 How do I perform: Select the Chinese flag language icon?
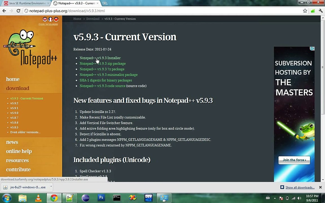click(56, 19)
